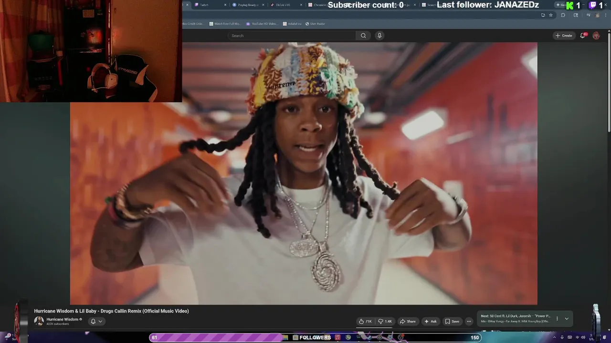Open the Hurricane Wisdom channel avatar

coord(39,321)
